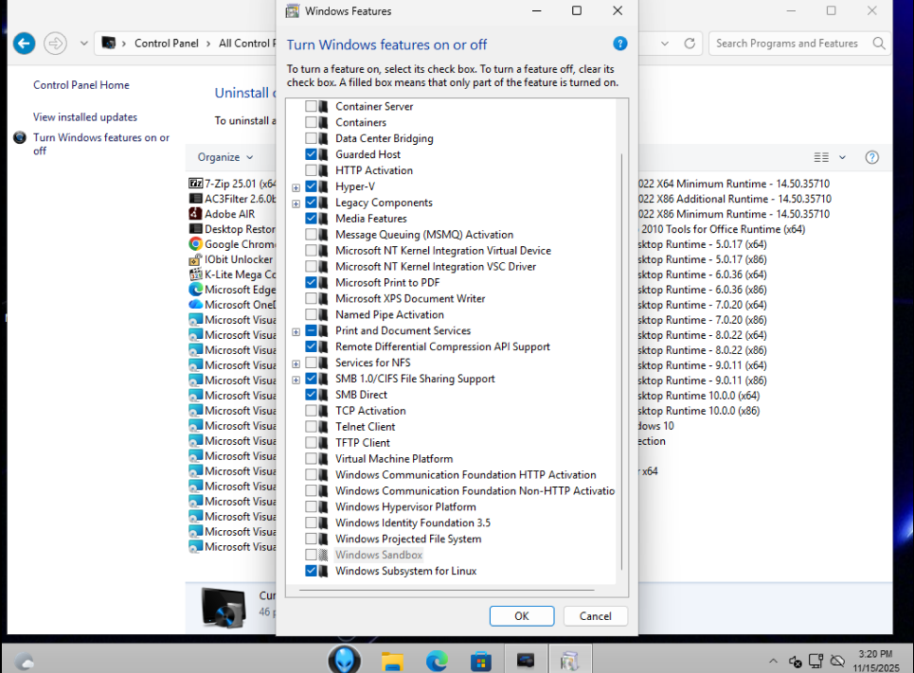914x673 pixels.
Task: Click the 7-Zip program icon in list
Action: click(196, 184)
